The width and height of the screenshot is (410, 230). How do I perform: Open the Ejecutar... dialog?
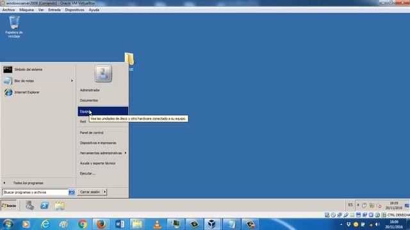click(88, 173)
